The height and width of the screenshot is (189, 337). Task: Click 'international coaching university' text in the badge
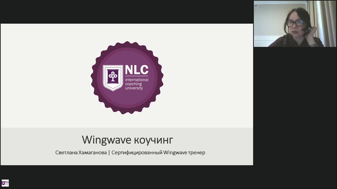[137, 84]
